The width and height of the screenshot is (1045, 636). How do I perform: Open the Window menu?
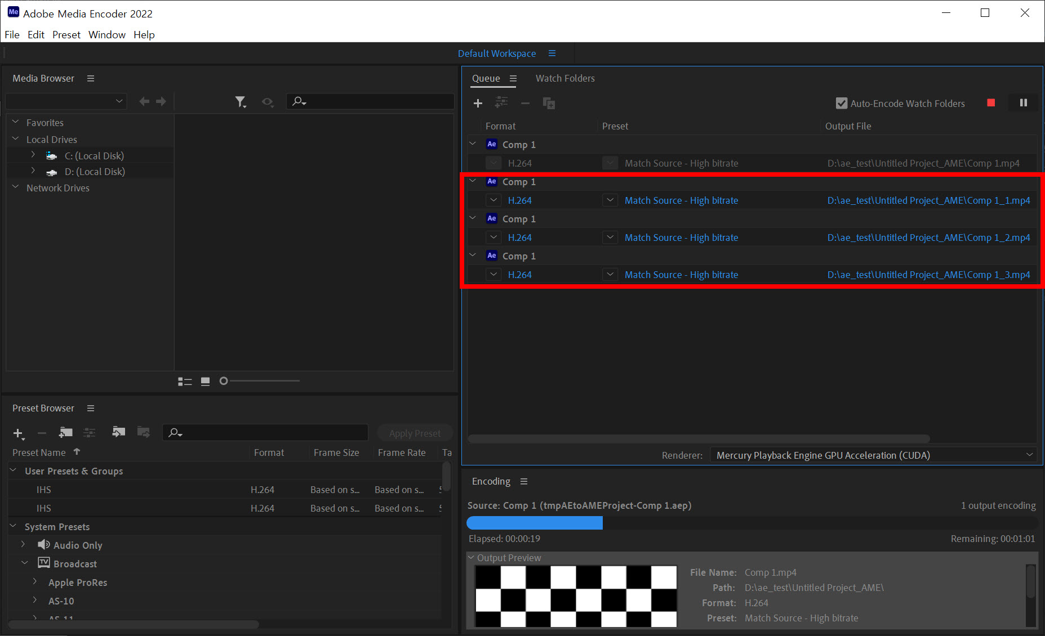pos(107,35)
